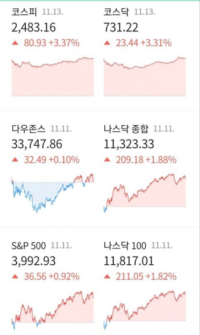200x335 pixels.
Task: View the 나스닥 100 intraday chart
Action: (x=145, y=310)
